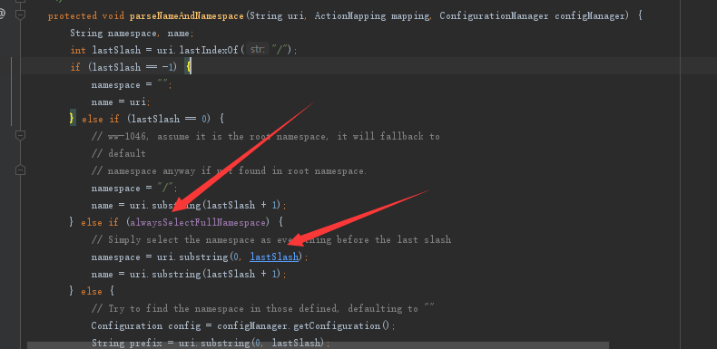Click 'Simply select the namespace' comment

[x=271, y=240]
